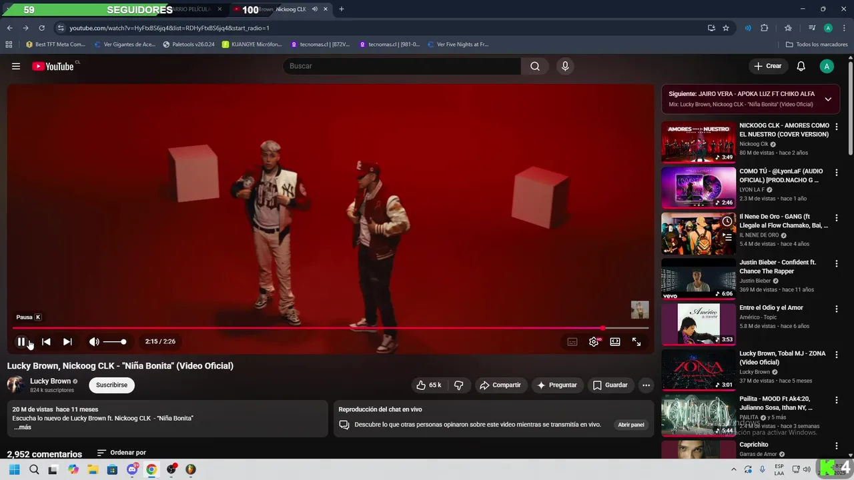Image resolution: width=854 pixels, height=480 pixels.
Task: Like the video with 65 k likes
Action: click(429, 385)
